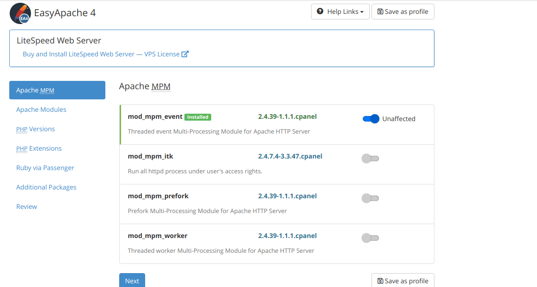Open the PHP Versions section
This screenshot has height=287, width=537.
36,129
